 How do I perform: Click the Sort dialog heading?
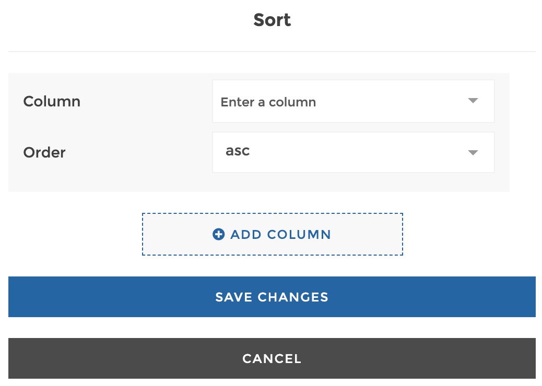tap(272, 20)
